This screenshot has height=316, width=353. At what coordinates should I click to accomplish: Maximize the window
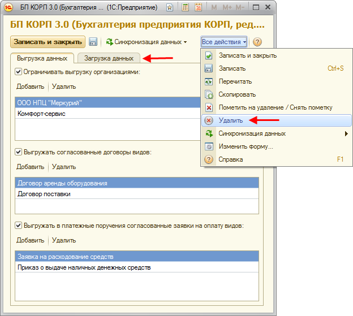(x=256, y=7)
